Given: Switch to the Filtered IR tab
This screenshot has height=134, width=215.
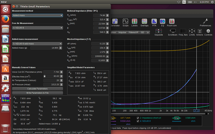Looking at the screenshot, I should [133, 33].
